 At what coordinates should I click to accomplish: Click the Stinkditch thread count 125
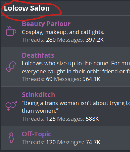click(51, 119)
